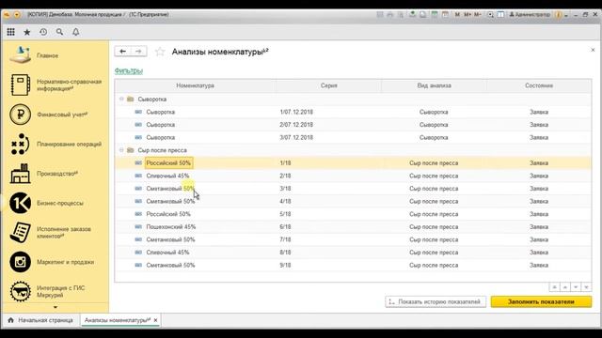602x338 pixels.
Task: Select Сливочный 45% row series 2/18
Action: tap(353, 176)
